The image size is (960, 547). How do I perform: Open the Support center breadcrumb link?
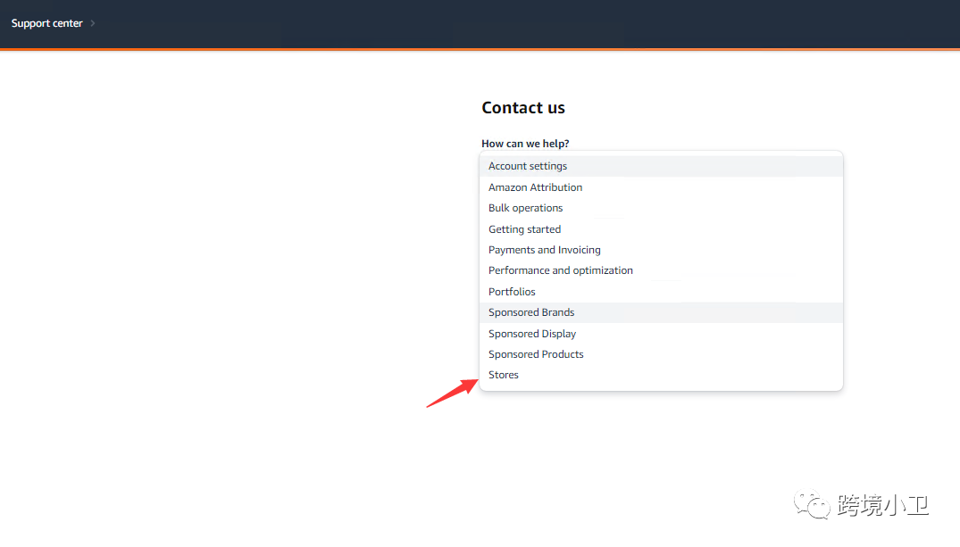(x=46, y=23)
